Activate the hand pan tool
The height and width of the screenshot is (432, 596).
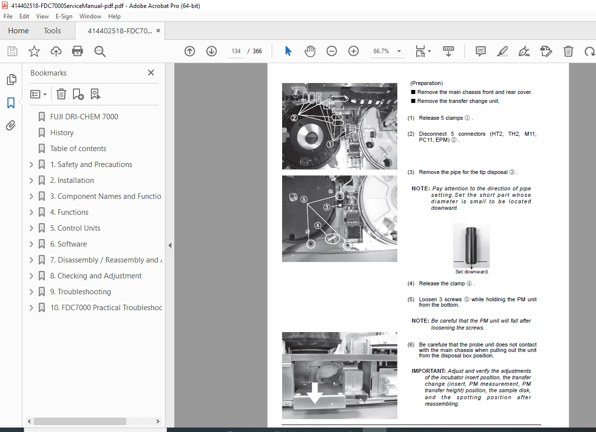click(x=310, y=51)
